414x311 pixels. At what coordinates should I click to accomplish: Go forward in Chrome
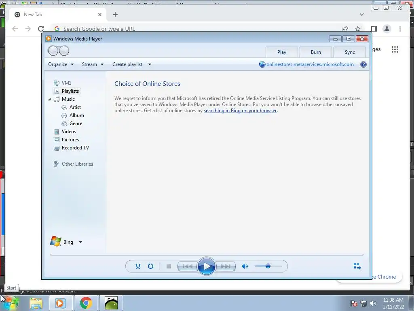pos(28,29)
